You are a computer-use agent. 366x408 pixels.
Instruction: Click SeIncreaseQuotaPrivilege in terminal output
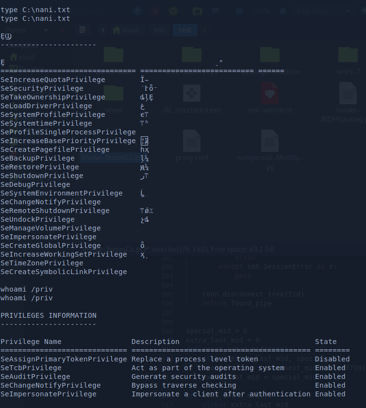[53, 80]
